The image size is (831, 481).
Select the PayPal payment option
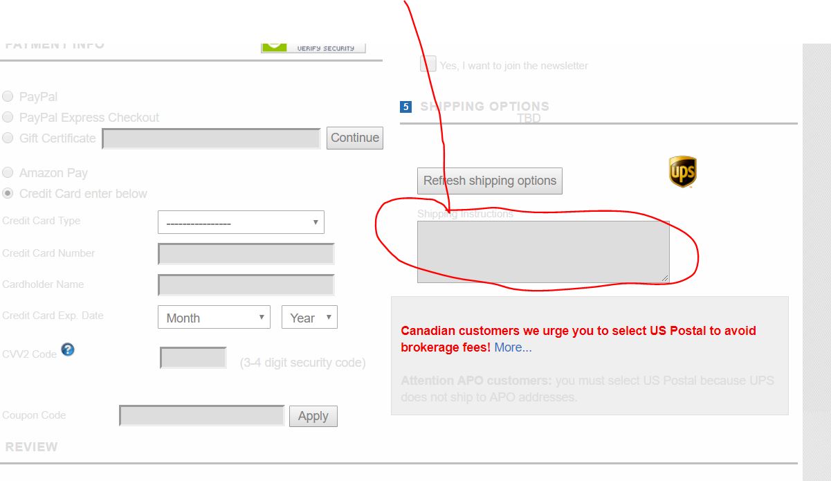(8, 97)
